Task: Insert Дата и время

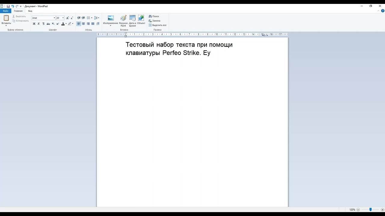Action: tap(132, 21)
